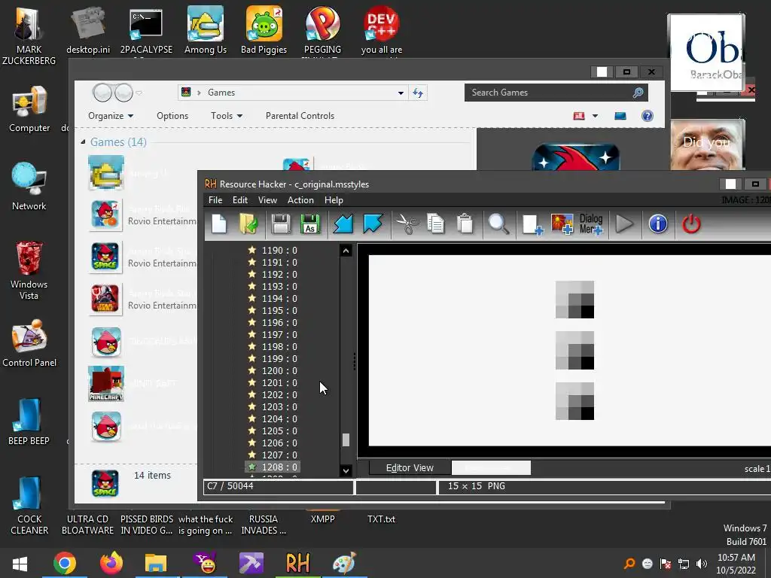Viewport: 771px width, 578px height.
Task: Select resource 1207 : 0 in the tree
Action: 279,455
